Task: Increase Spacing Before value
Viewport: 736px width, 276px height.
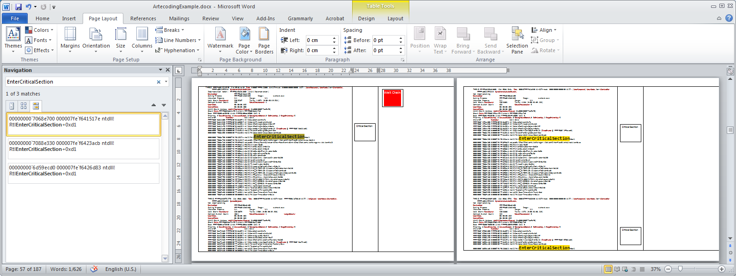Action: pyautogui.click(x=401, y=38)
